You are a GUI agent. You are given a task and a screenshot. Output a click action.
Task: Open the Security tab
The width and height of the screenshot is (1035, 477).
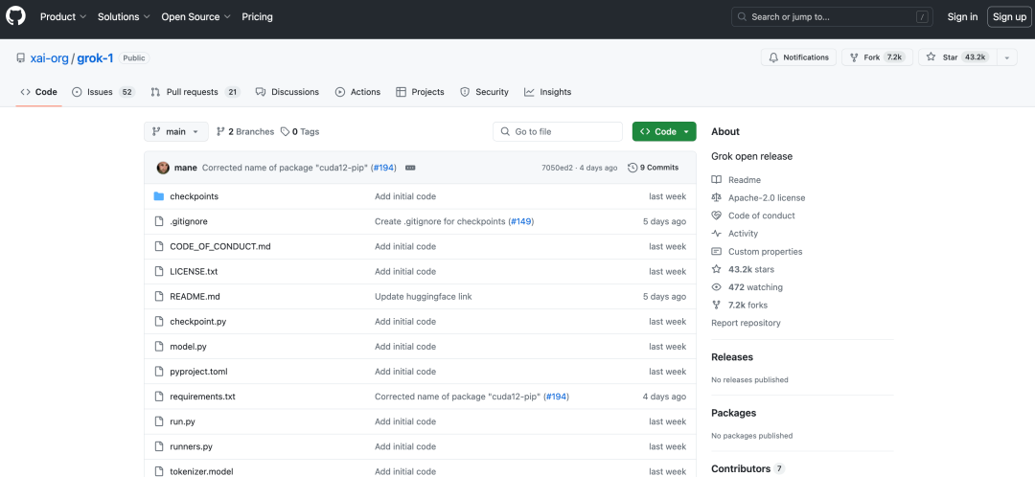(485, 92)
